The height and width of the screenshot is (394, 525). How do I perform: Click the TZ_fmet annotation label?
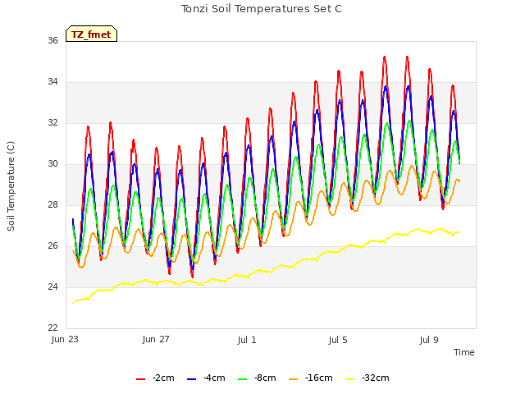coord(91,34)
